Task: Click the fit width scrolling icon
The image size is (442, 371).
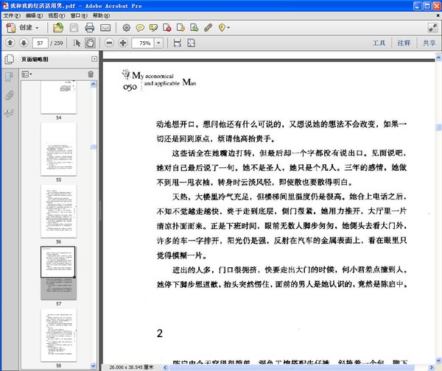Action: point(178,43)
